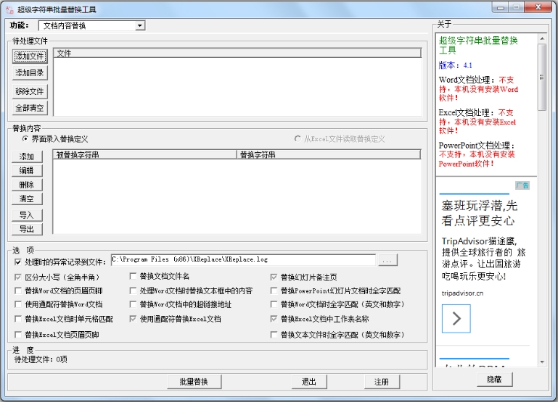
Task: Open the 功能 dropdown showing 文档内容替换
Action: tap(92, 25)
